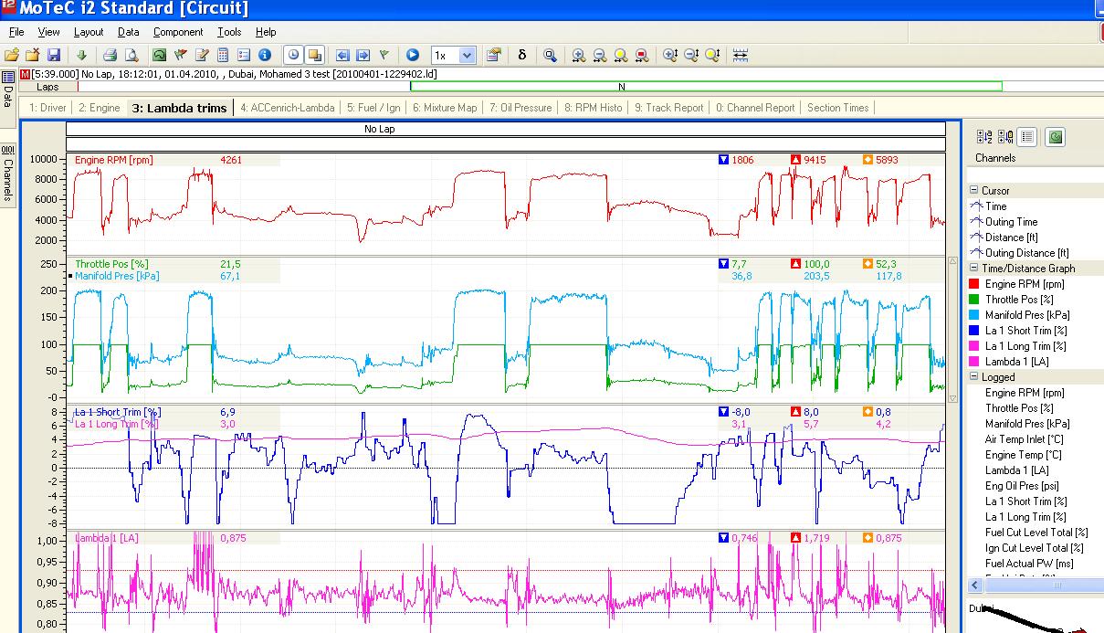Click the left arrow navigation icon

click(x=342, y=56)
